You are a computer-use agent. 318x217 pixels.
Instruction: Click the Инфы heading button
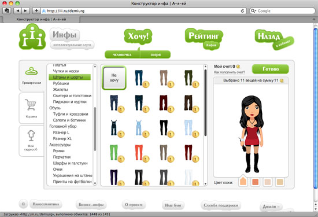(x=65, y=35)
